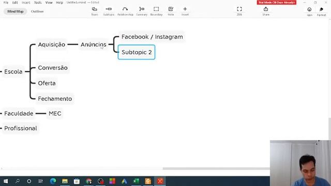
Task: Open the Icon sticker panel
Action: [309, 11]
